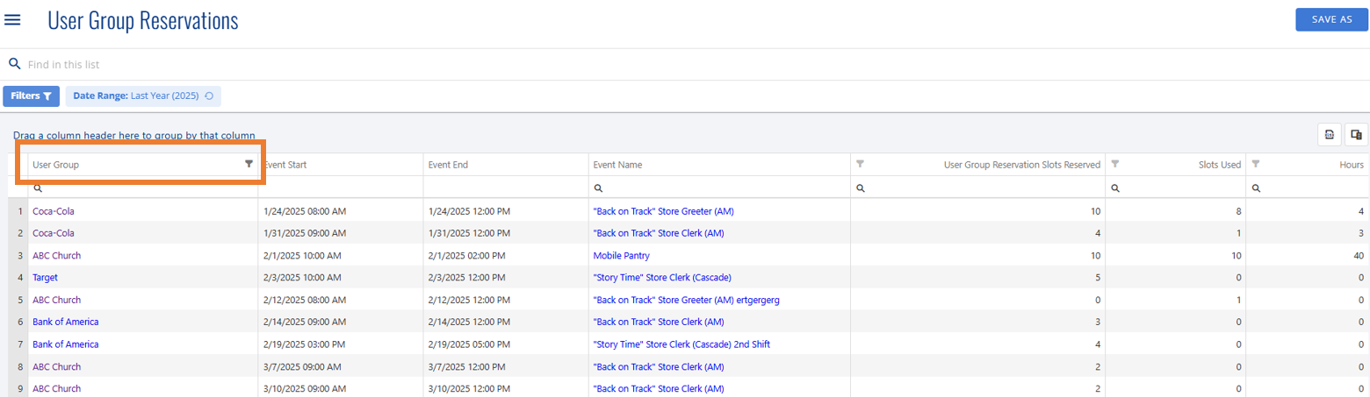Viewport: 1370px width, 397px height.
Task: Open ABC Church link in row 9
Action: pyautogui.click(x=57, y=388)
